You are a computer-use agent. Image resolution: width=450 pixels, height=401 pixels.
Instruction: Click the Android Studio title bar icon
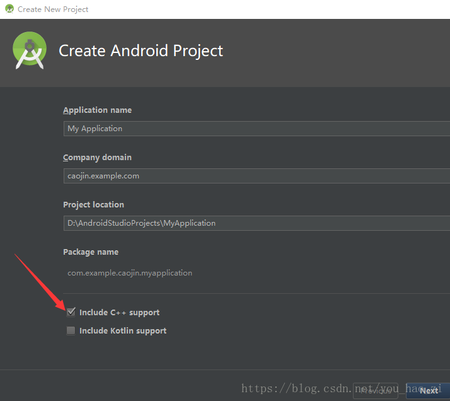coord(9,9)
